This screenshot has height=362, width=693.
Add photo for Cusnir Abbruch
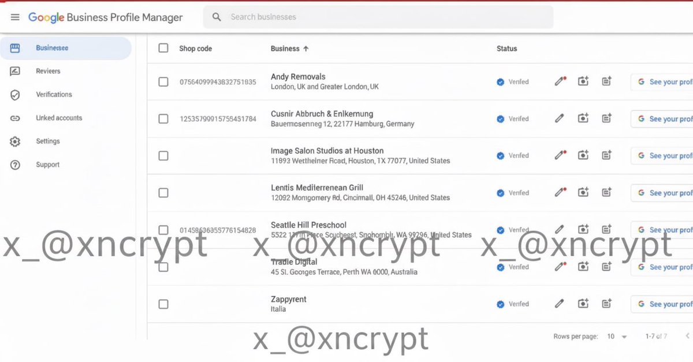[x=583, y=118]
